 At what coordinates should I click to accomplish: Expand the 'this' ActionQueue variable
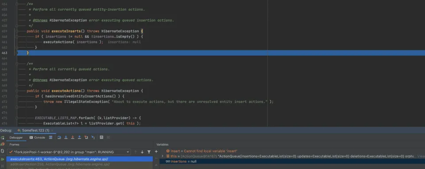[162, 156]
